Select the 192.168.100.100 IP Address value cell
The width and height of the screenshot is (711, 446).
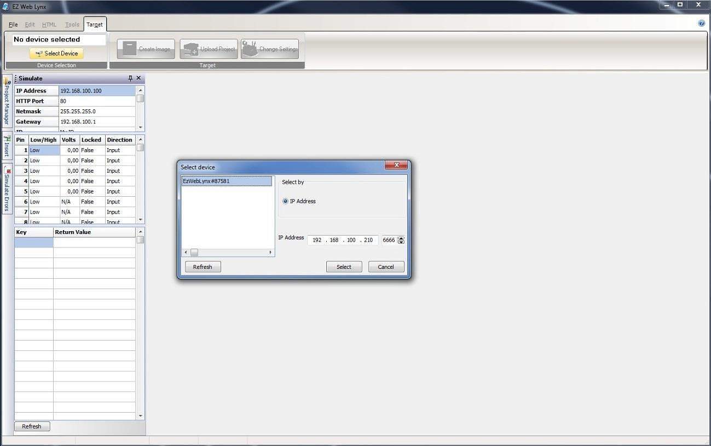tap(97, 91)
